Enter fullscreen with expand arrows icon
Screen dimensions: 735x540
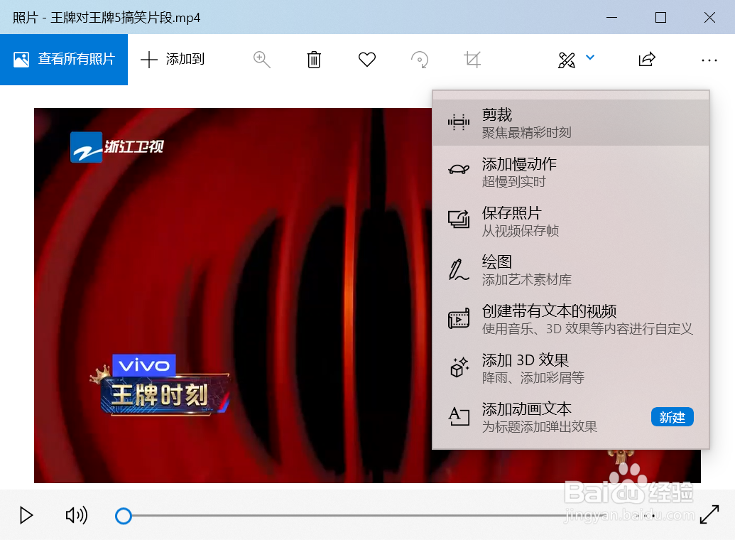pyautogui.click(x=709, y=514)
